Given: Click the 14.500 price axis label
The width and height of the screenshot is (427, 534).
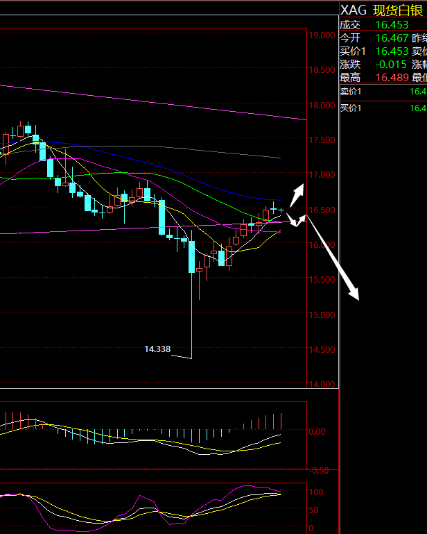Looking at the screenshot, I should point(322,349).
